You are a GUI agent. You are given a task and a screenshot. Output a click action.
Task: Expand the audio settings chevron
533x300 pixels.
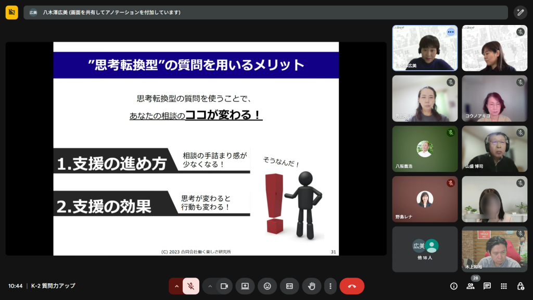tap(176, 286)
